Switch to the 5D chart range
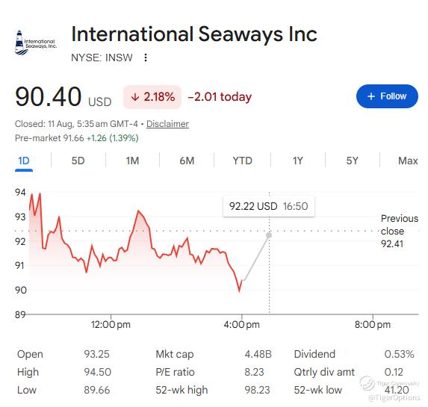Viewport: 428px width, 407px height. coord(78,161)
